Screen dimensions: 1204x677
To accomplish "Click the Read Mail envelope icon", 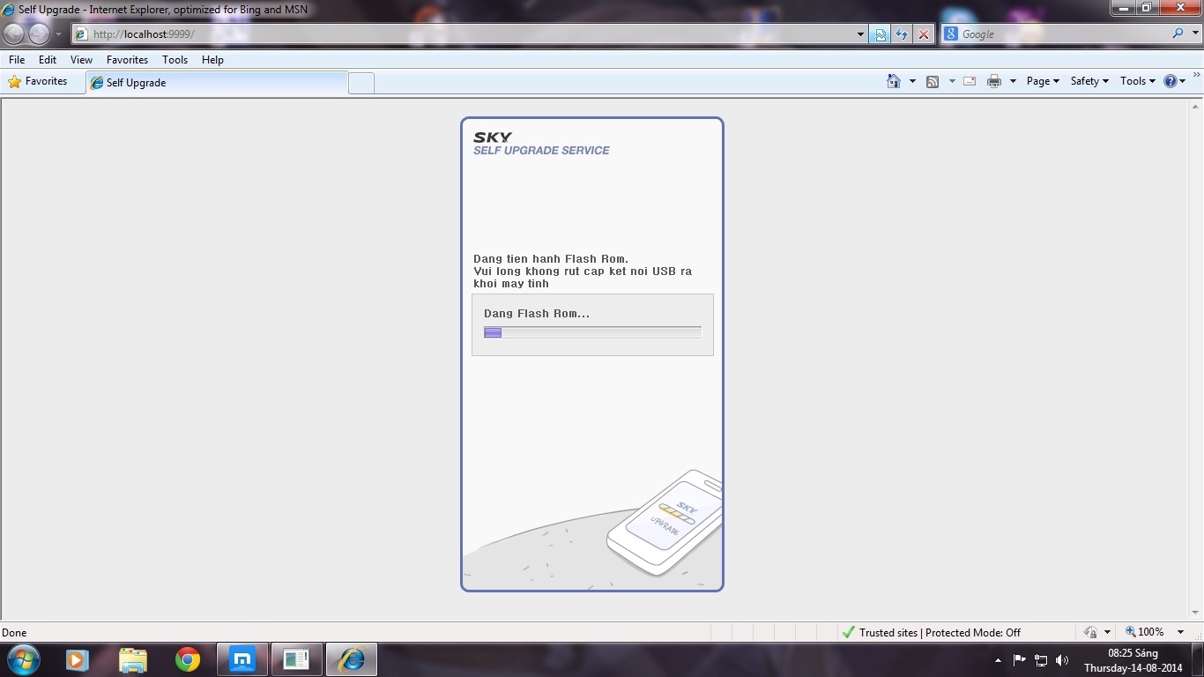I will (970, 81).
